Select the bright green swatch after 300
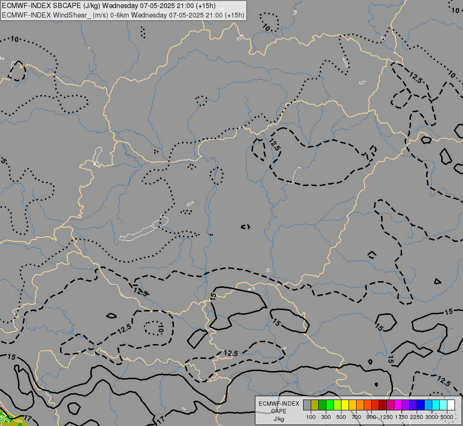The height and width of the screenshot is (426, 463). point(330,405)
